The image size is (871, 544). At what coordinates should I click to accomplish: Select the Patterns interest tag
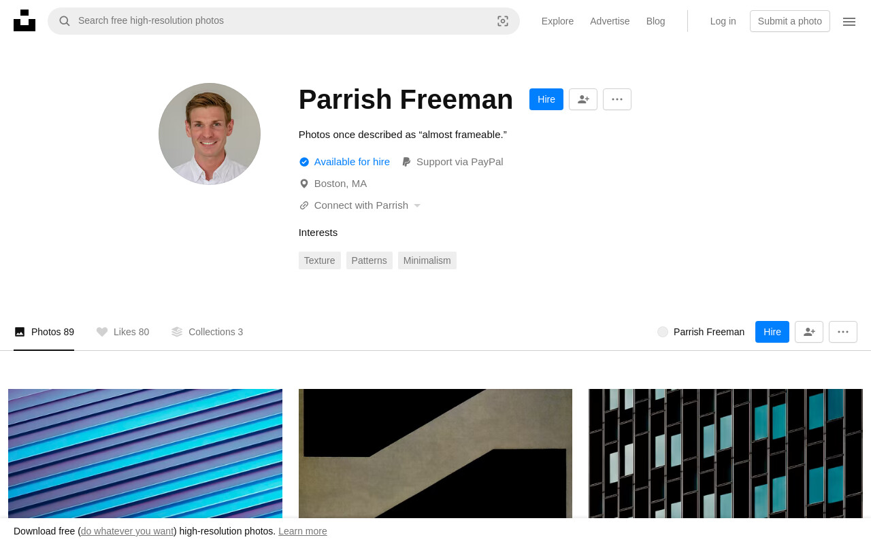pos(369,260)
